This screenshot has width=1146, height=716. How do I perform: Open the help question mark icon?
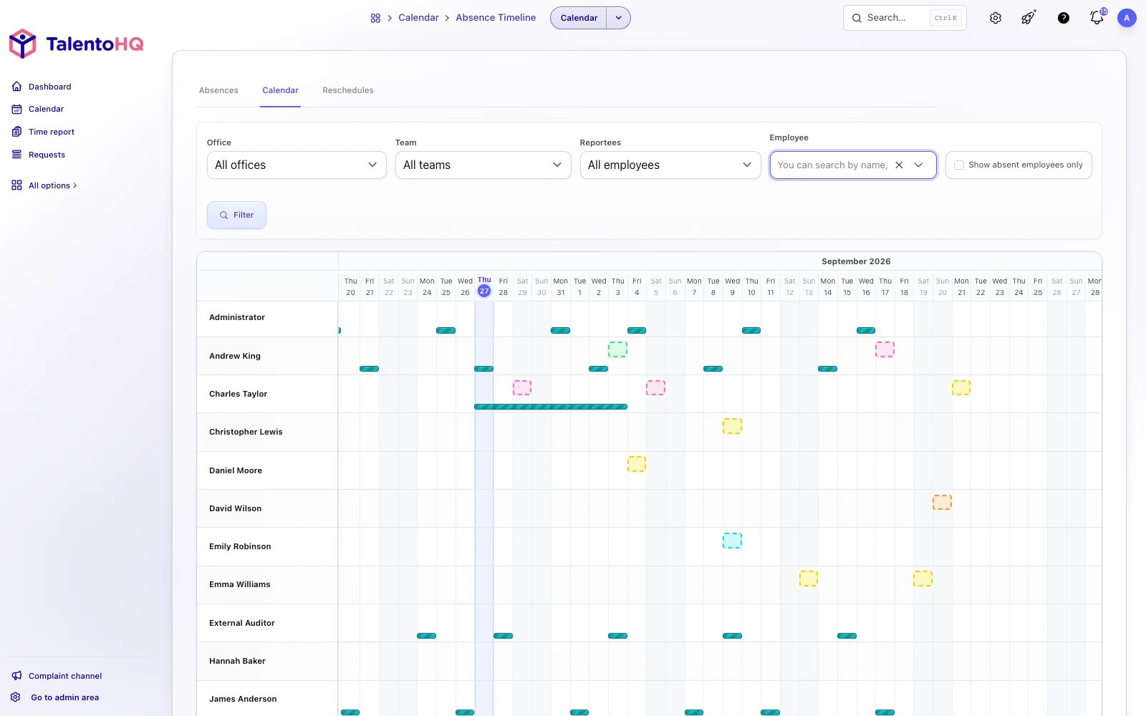point(1064,18)
